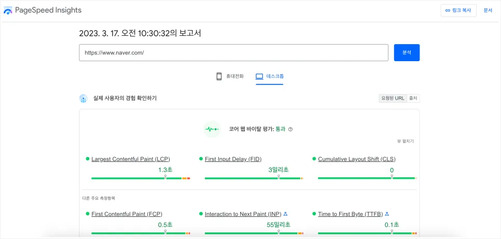501x239 pixels.
Task: Click the INP value 55밀리초
Action: click(x=279, y=225)
